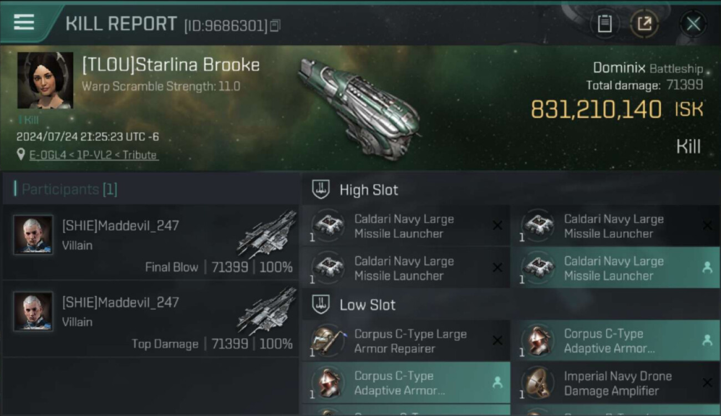The width and height of the screenshot is (721, 416).
Task: Open E-OGL4 location link
Action: (x=93, y=155)
